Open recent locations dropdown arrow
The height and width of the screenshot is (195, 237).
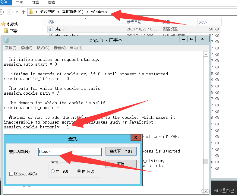pos(17,12)
